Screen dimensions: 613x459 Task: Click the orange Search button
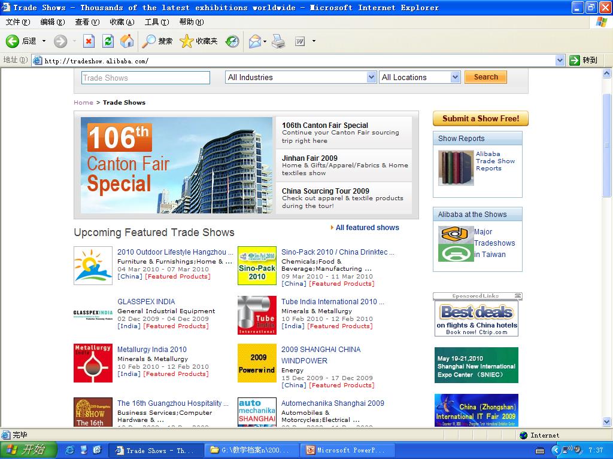(485, 77)
